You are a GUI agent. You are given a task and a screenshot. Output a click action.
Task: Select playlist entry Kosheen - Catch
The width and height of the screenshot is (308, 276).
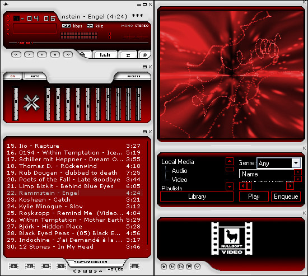[74, 200]
